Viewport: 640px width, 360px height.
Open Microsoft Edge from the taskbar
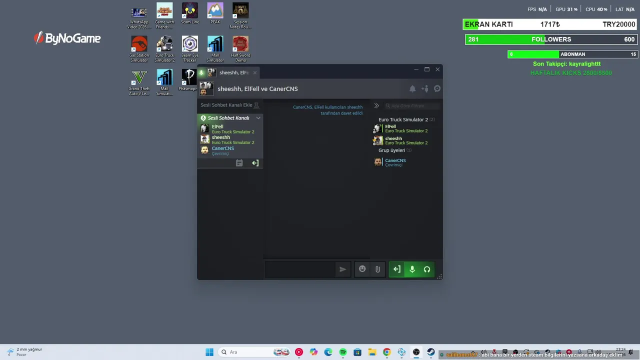click(328, 352)
